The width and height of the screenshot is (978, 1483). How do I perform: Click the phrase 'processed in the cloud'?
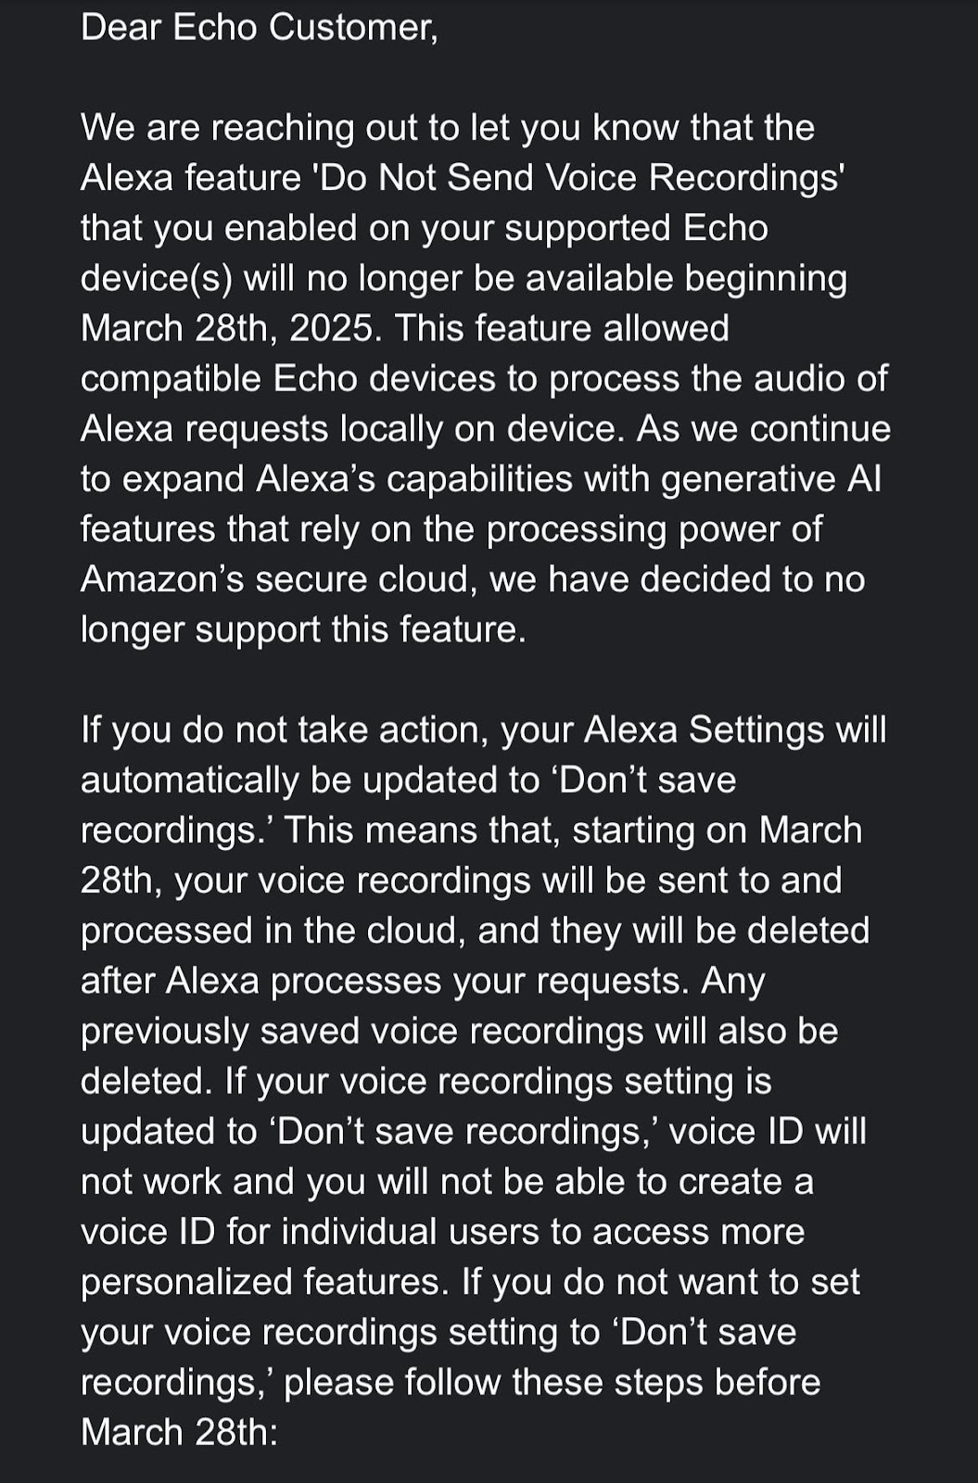click(272, 930)
